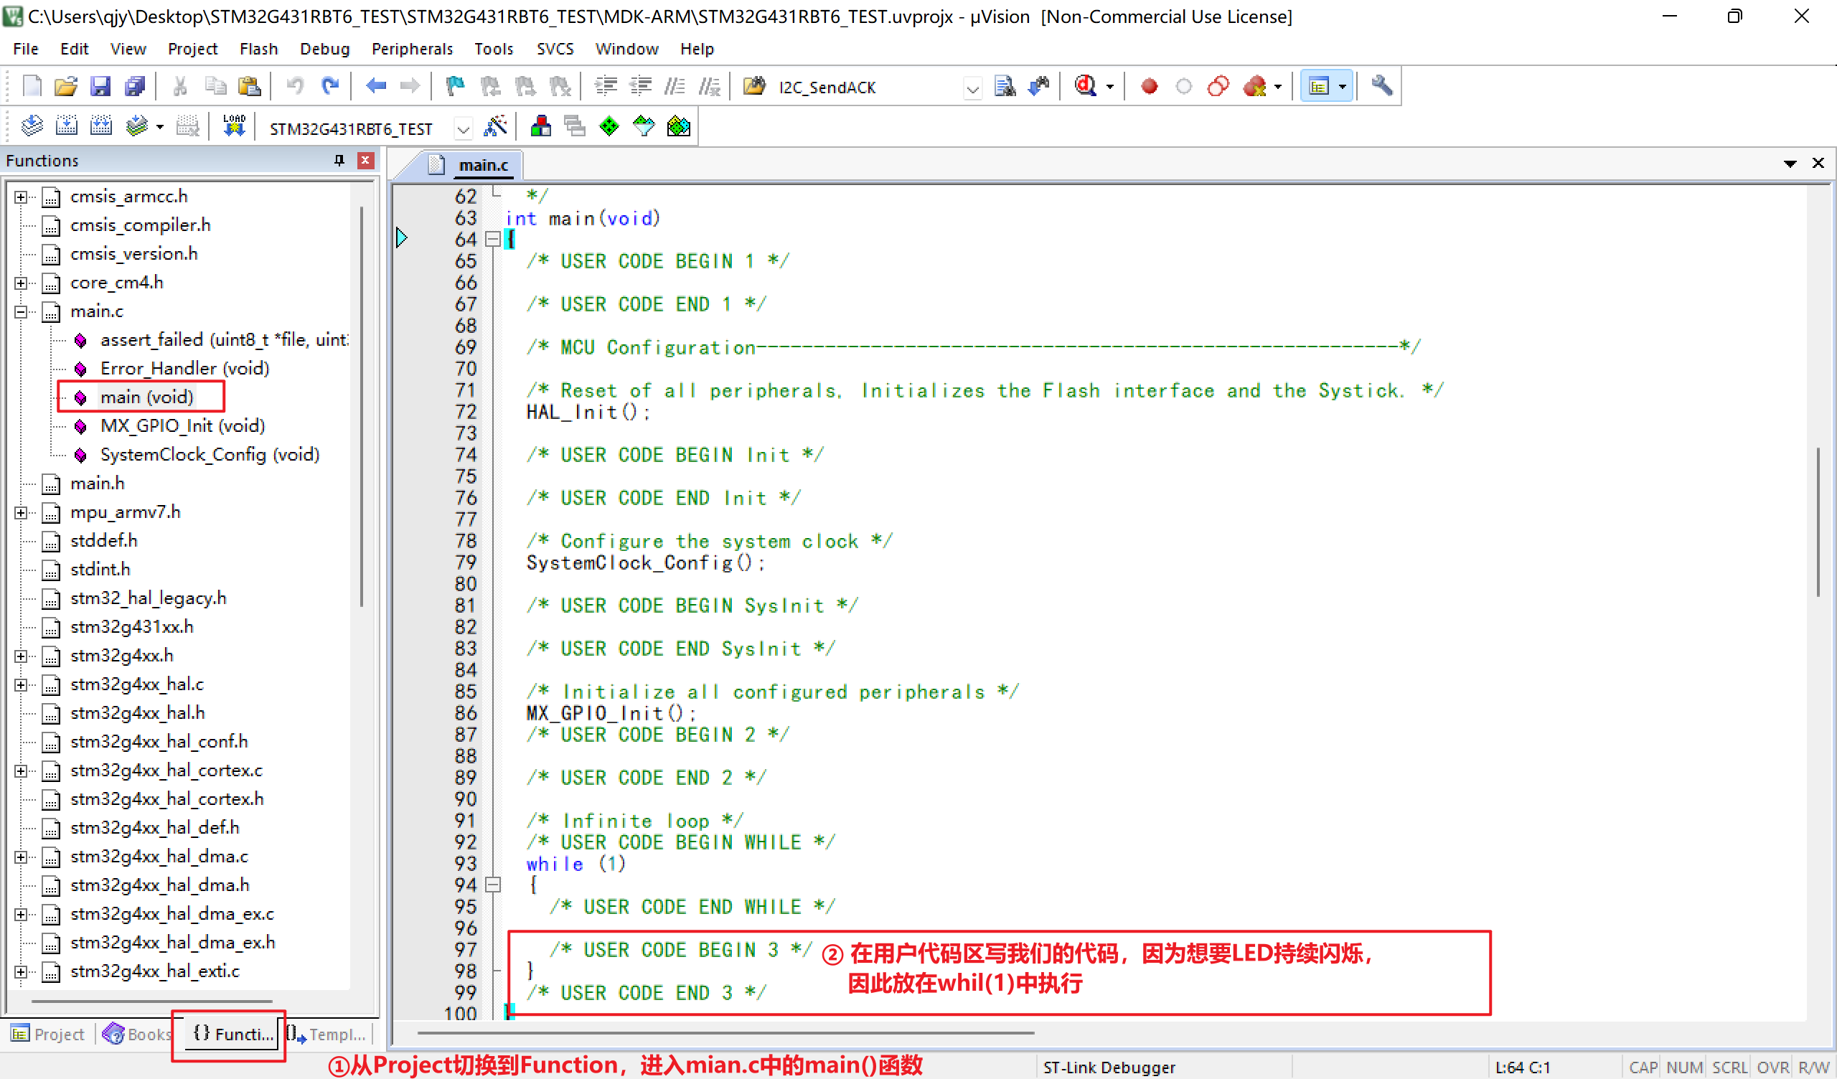Kill all breakpoints icon
The image size is (1837, 1079).
tap(1254, 86)
